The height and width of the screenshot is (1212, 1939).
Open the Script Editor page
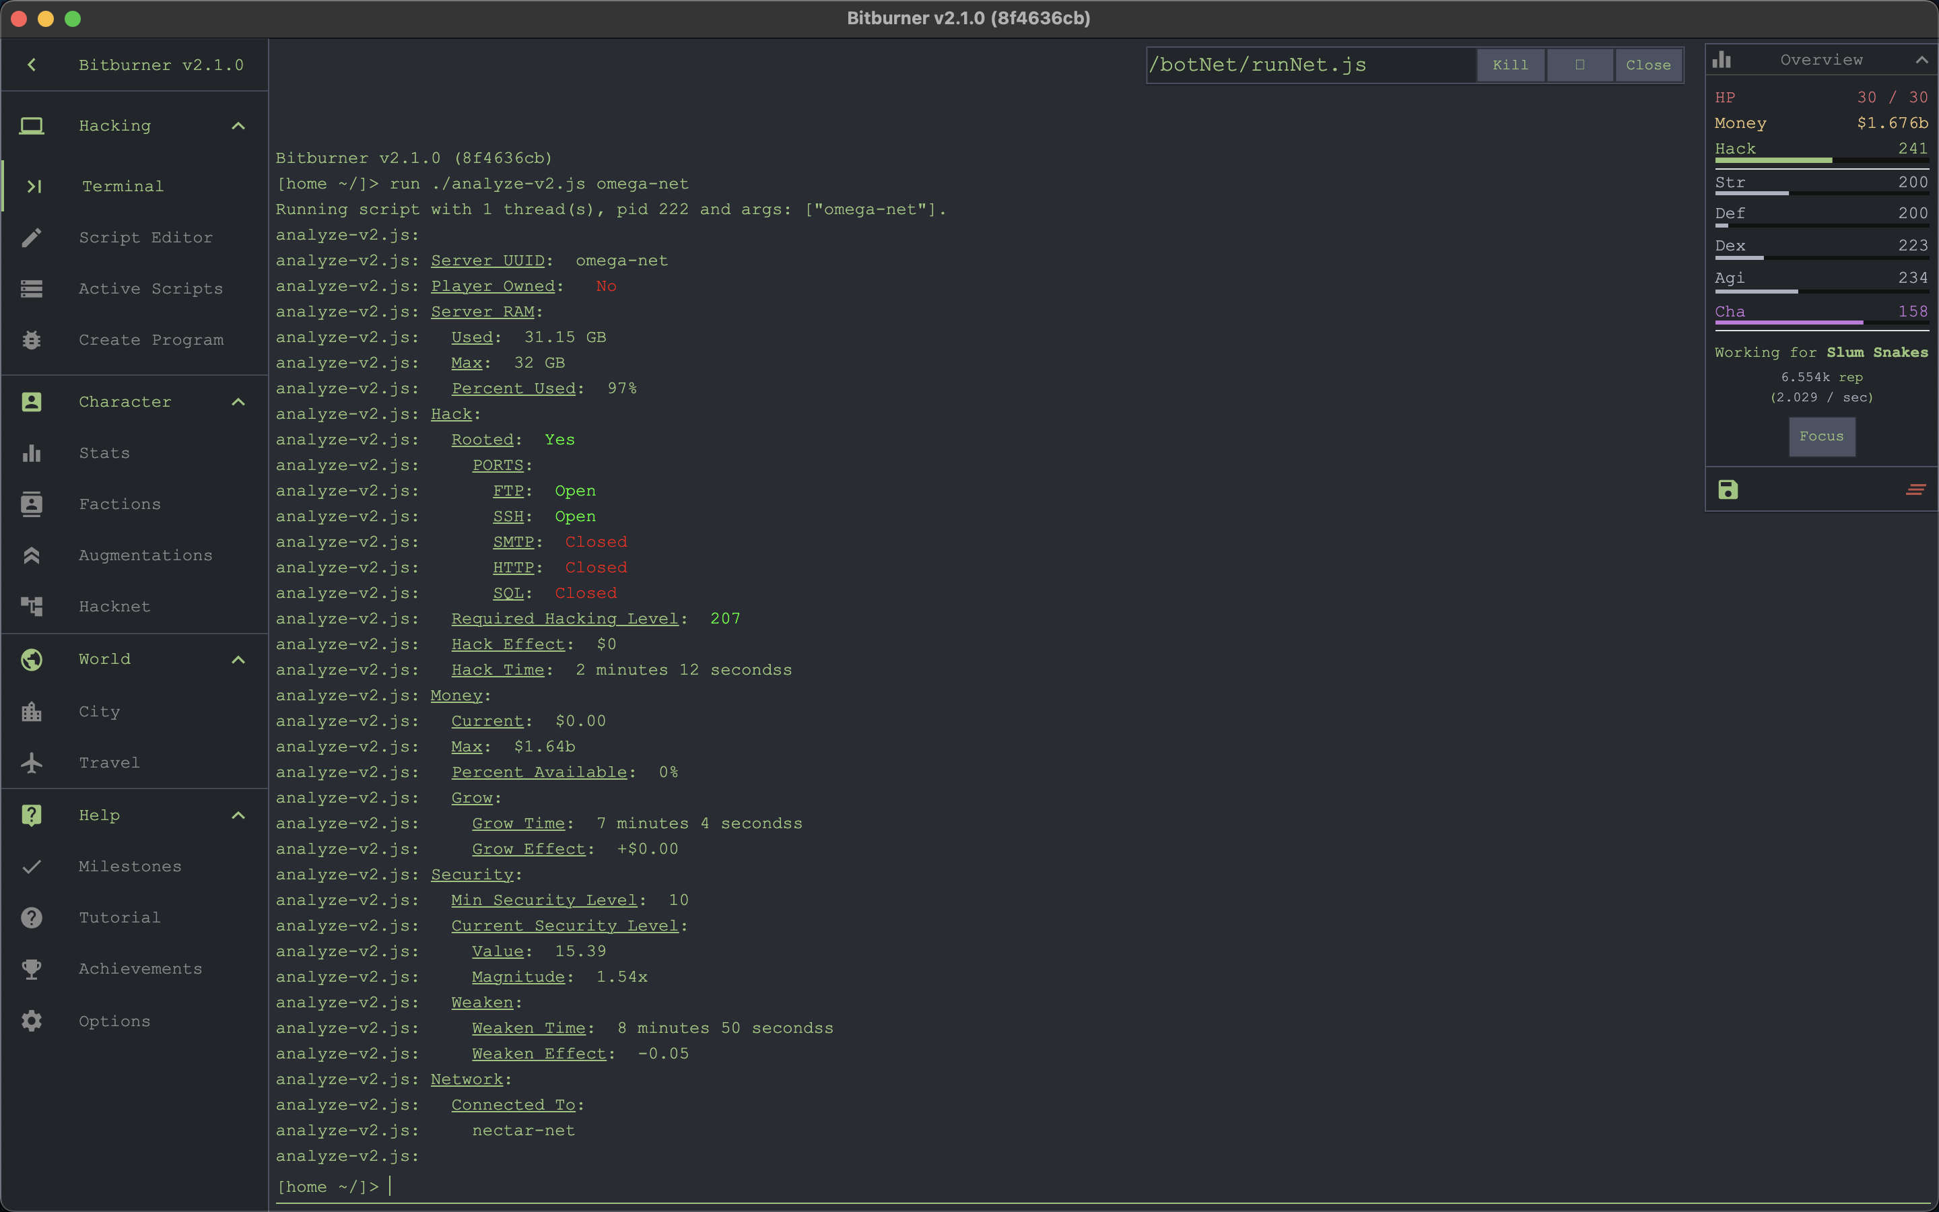coord(146,237)
